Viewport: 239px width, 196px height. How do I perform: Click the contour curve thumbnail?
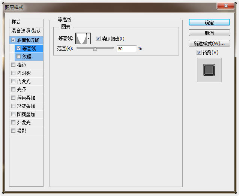(81, 39)
